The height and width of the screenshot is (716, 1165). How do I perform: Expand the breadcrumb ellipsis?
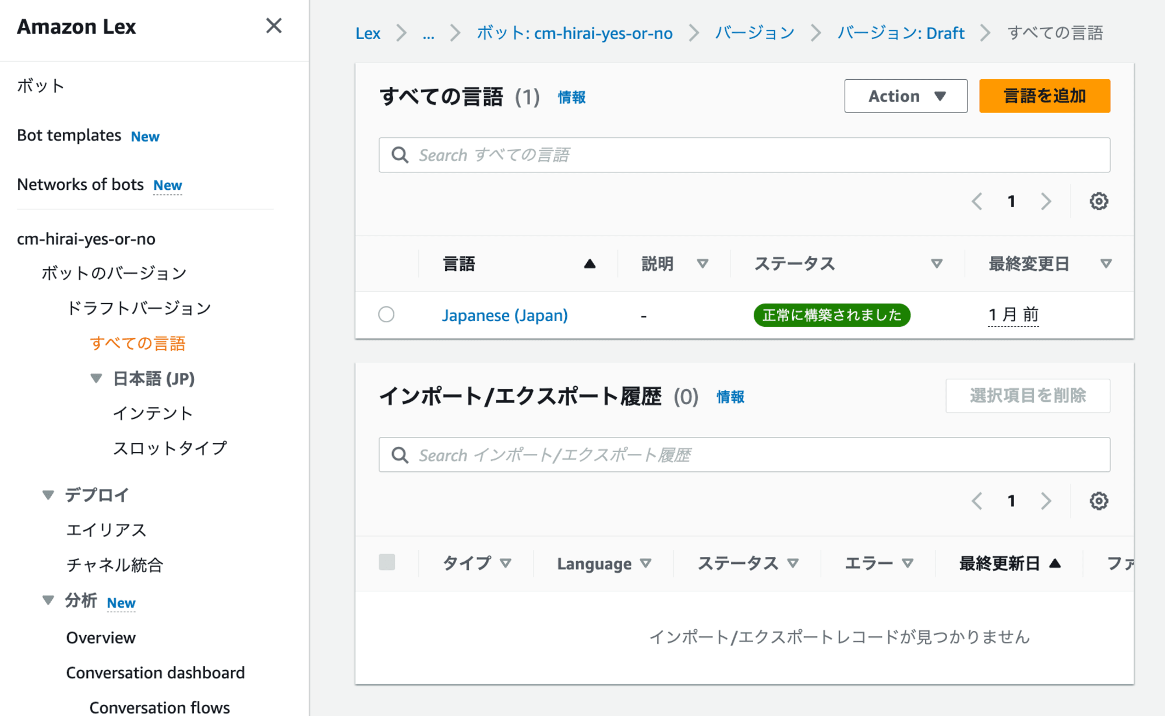tap(428, 34)
